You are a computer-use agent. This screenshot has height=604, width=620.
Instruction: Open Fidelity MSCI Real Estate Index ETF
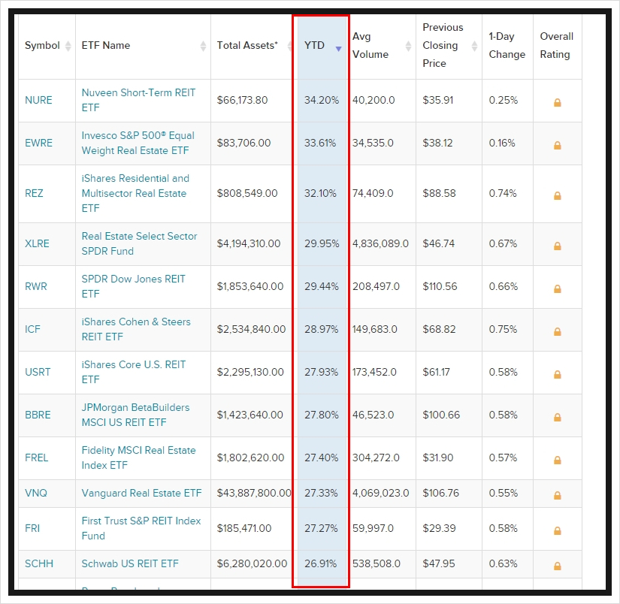[139, 458]
